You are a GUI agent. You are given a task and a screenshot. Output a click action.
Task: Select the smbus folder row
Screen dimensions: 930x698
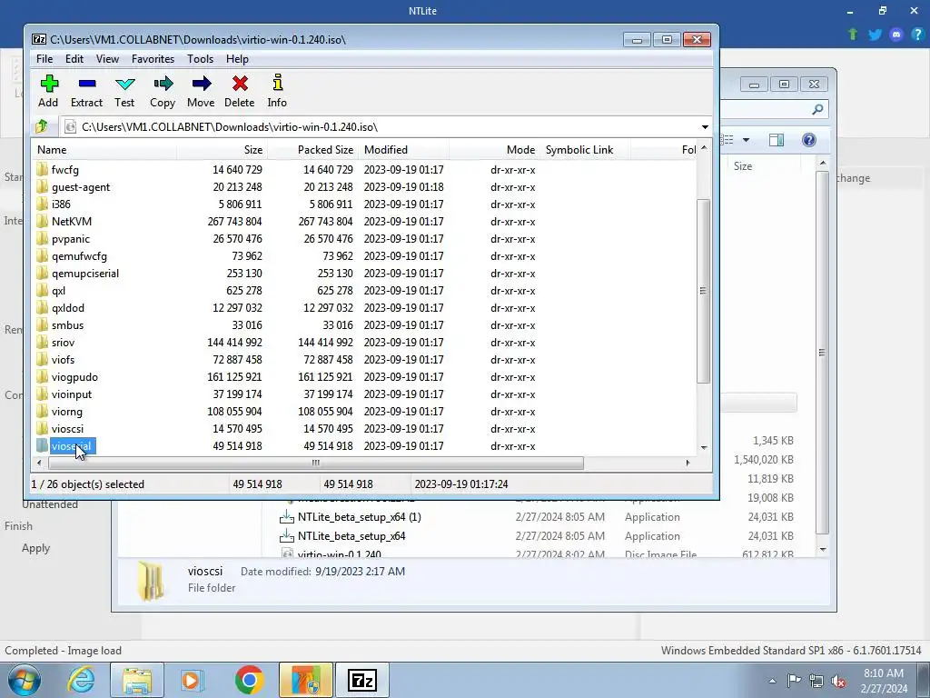pos(364,324)
